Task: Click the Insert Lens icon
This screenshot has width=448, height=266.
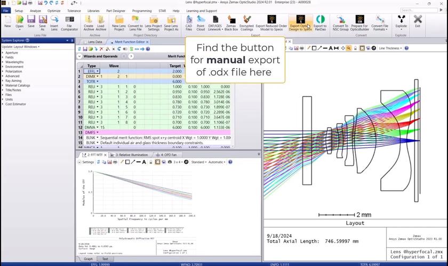Action: 54,23
